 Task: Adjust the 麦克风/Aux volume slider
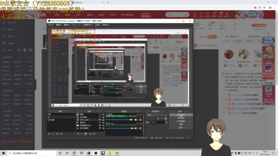(x=120, y=128)
